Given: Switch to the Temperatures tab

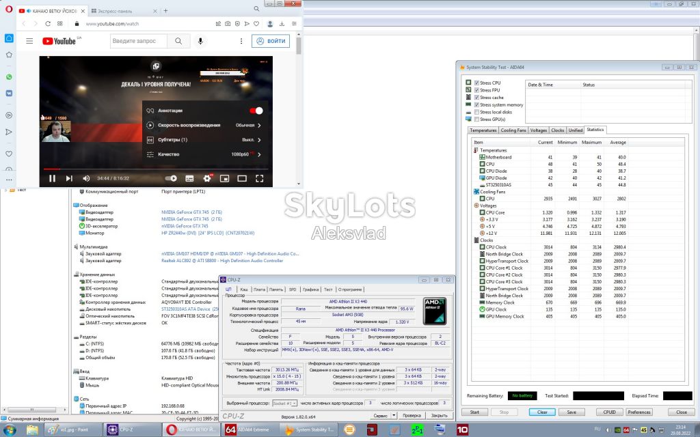Looking at the screenshot, I should pyautogui.click(x=483, y=130).
